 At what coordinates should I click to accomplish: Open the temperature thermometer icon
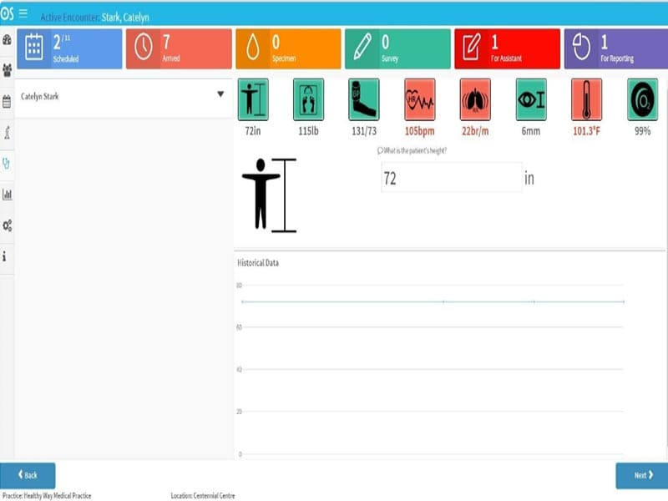(587, 99)
